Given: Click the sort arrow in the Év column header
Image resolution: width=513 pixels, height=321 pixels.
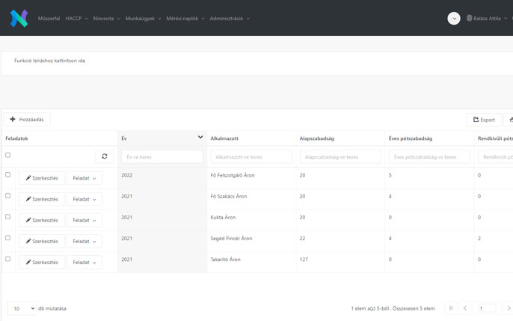Looking at the screenshot, I should [x=200, y=138].
